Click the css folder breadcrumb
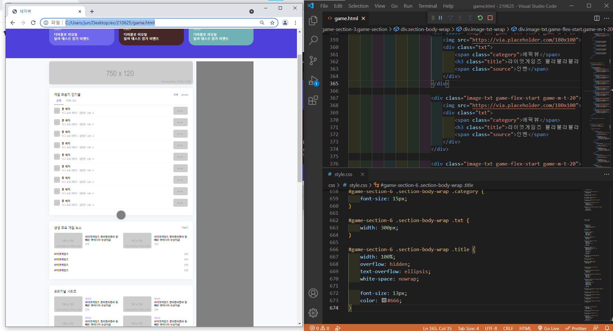613x331 pixels. click(x=332, y=185)
